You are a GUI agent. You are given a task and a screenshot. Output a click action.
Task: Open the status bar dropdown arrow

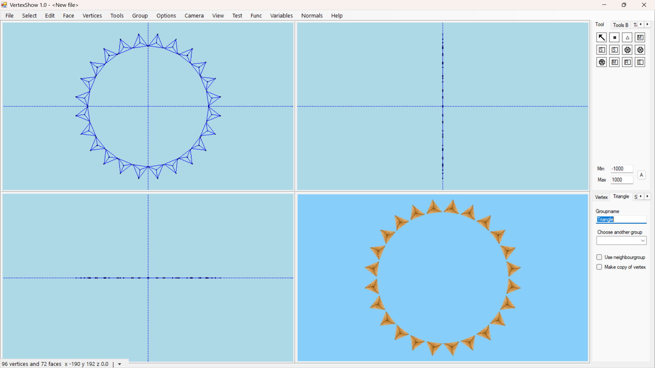pos(120,364)
